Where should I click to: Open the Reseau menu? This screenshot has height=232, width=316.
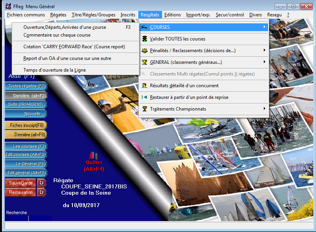click(274, 15)
